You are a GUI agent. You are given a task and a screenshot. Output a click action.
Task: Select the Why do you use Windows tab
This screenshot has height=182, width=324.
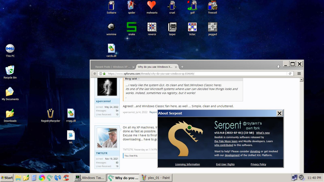pyautogui.click(x=155, y=67)
